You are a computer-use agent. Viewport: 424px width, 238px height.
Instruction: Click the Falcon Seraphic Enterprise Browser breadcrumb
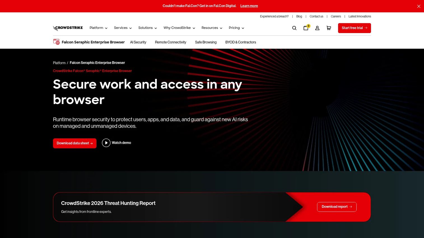click(97, 63)
